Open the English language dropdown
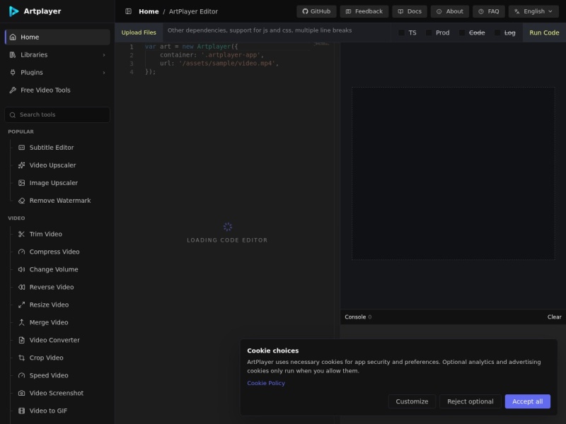The image size is (566, 424). [x=533, y=11]
